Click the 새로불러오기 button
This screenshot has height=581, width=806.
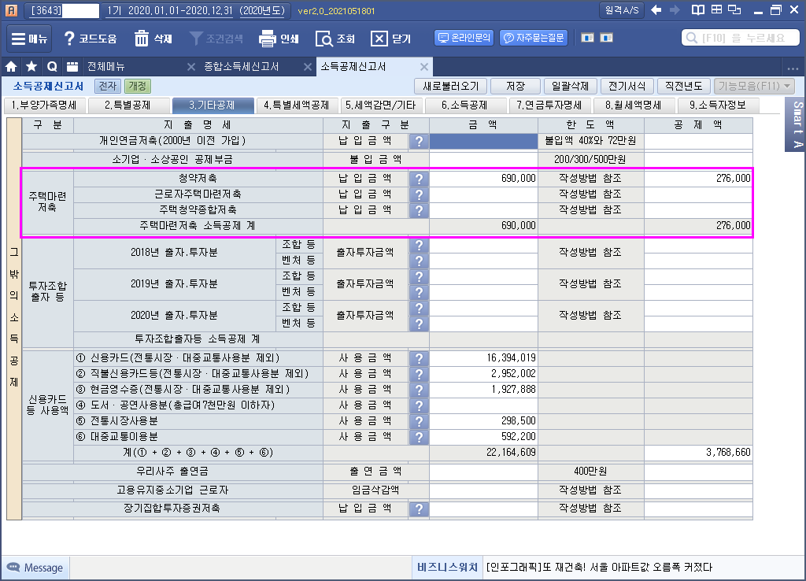pyautogui.click(x=450, y=86)
